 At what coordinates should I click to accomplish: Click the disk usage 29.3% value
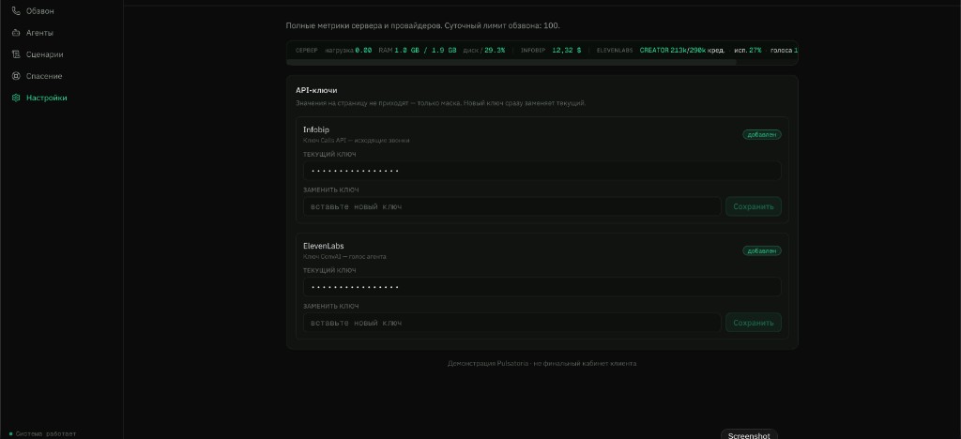(x=495, y=51)
